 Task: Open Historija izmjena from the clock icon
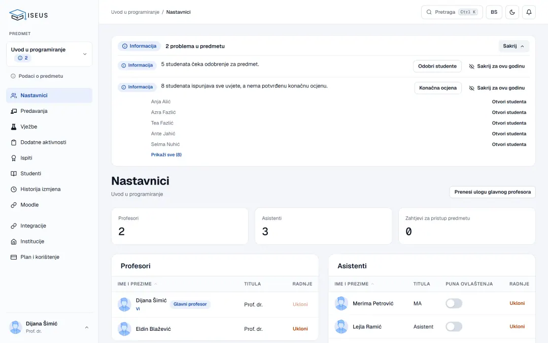pyautogui.click(x=14, y=190)
